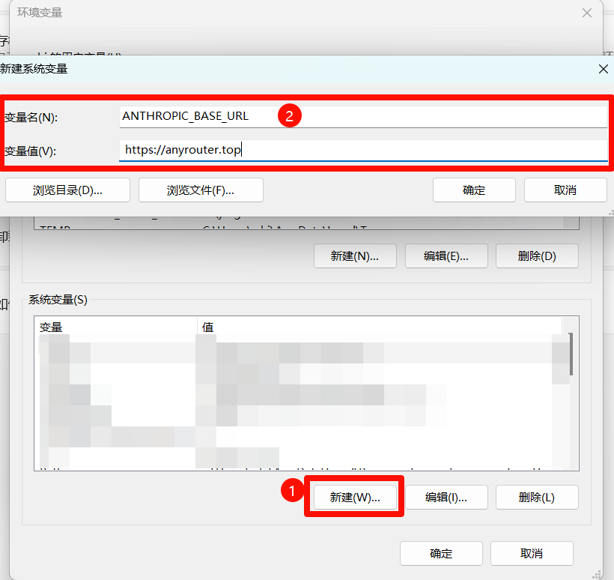Click 取消 at bottom of Environment Variables window
614x580 pixels.
532,553
